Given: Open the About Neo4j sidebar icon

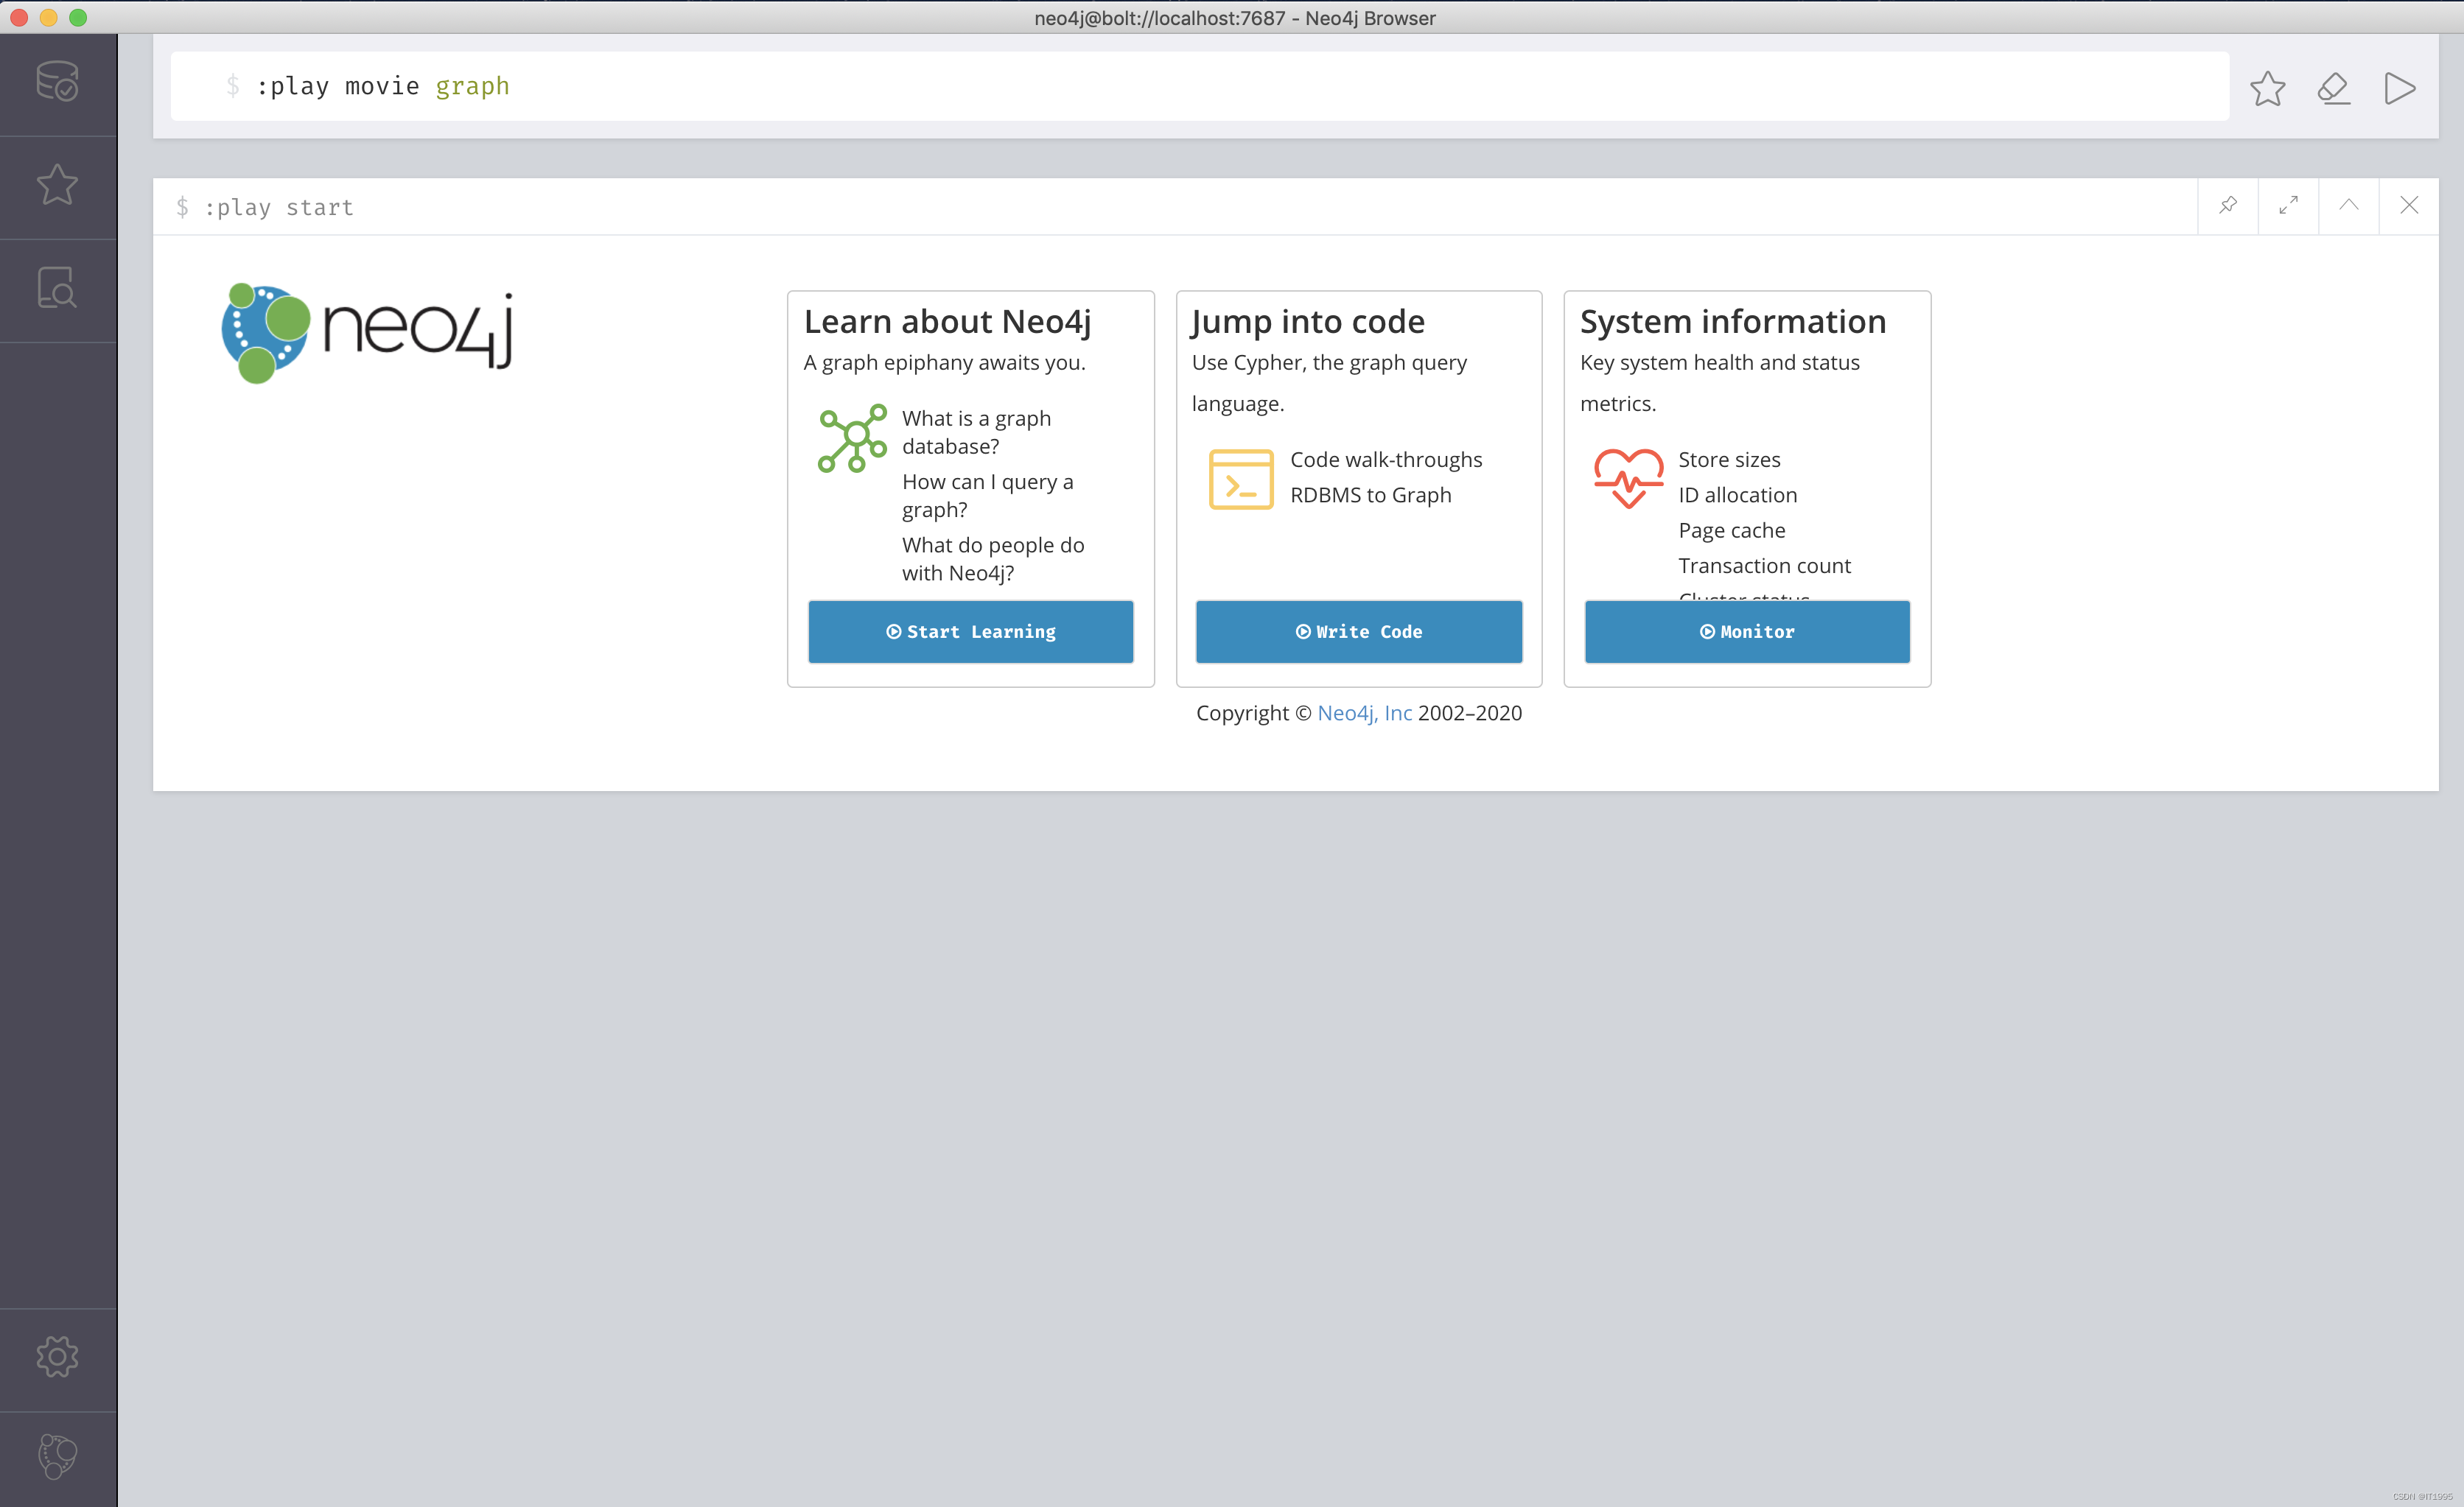Looking at the screenshot, I should coord(57,1457).
